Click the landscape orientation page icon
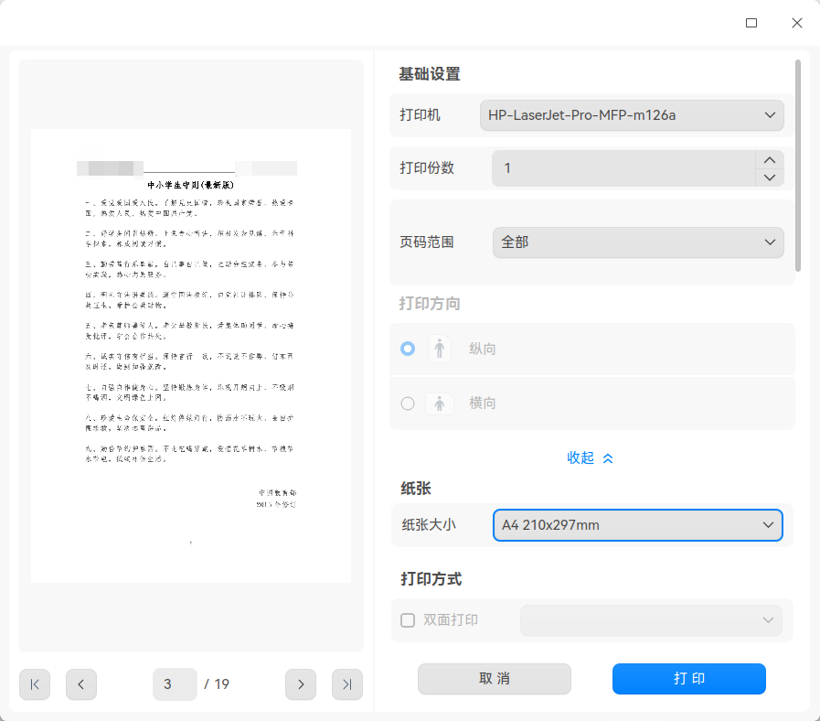The width and height of the screenshot is (820, 721). tap(440, 404)
